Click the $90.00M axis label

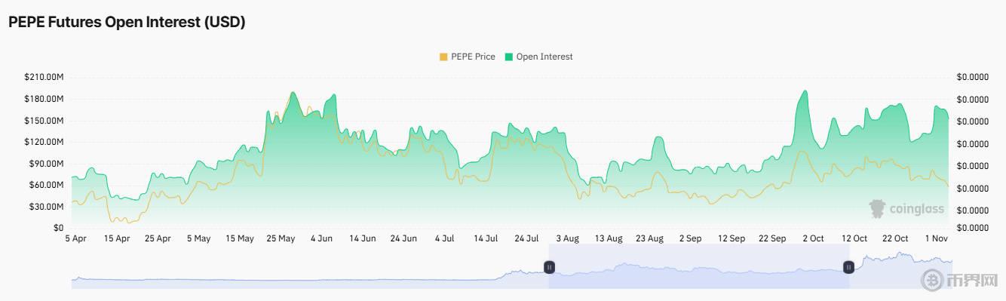pyautogui.click(x=46, y=164)
